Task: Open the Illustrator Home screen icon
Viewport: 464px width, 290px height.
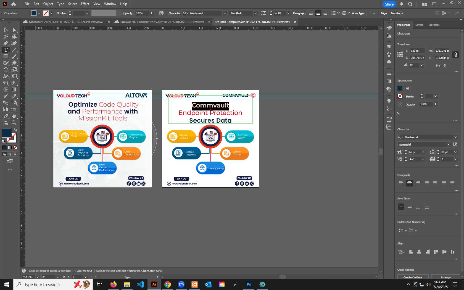Action: 14,4
